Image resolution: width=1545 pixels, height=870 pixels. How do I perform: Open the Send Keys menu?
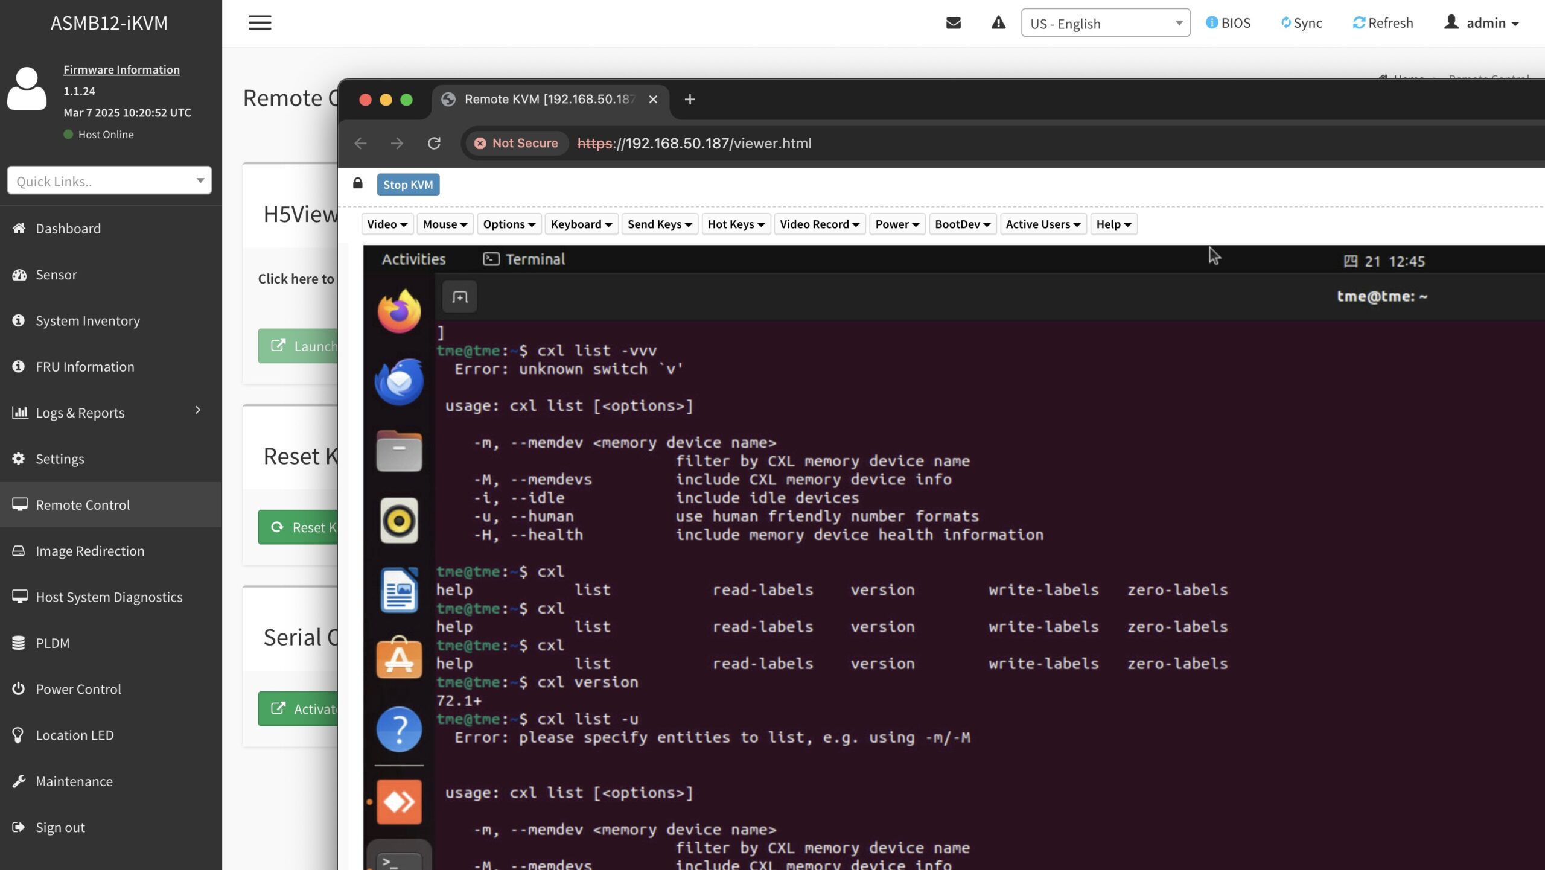(x=659, y=224)
